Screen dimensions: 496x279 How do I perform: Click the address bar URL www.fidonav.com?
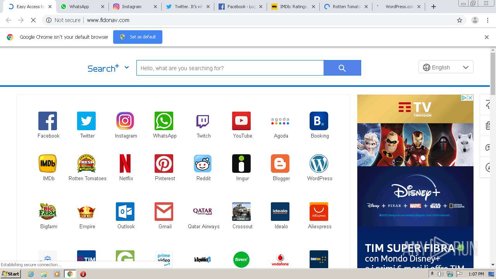coord(108,20)
